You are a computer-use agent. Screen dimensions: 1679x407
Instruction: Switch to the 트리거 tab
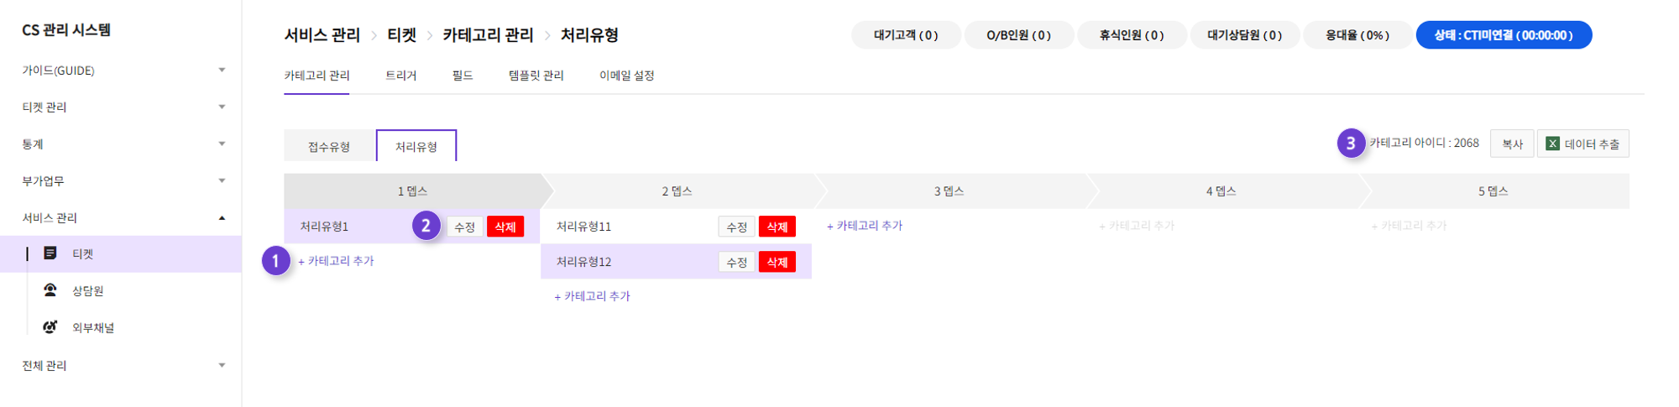(400, 76)
